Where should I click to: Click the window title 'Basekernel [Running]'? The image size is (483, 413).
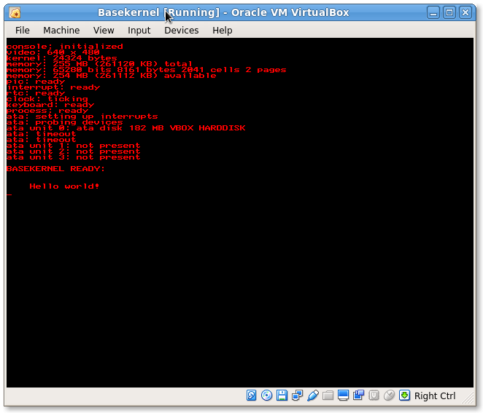tap(158, 12)
